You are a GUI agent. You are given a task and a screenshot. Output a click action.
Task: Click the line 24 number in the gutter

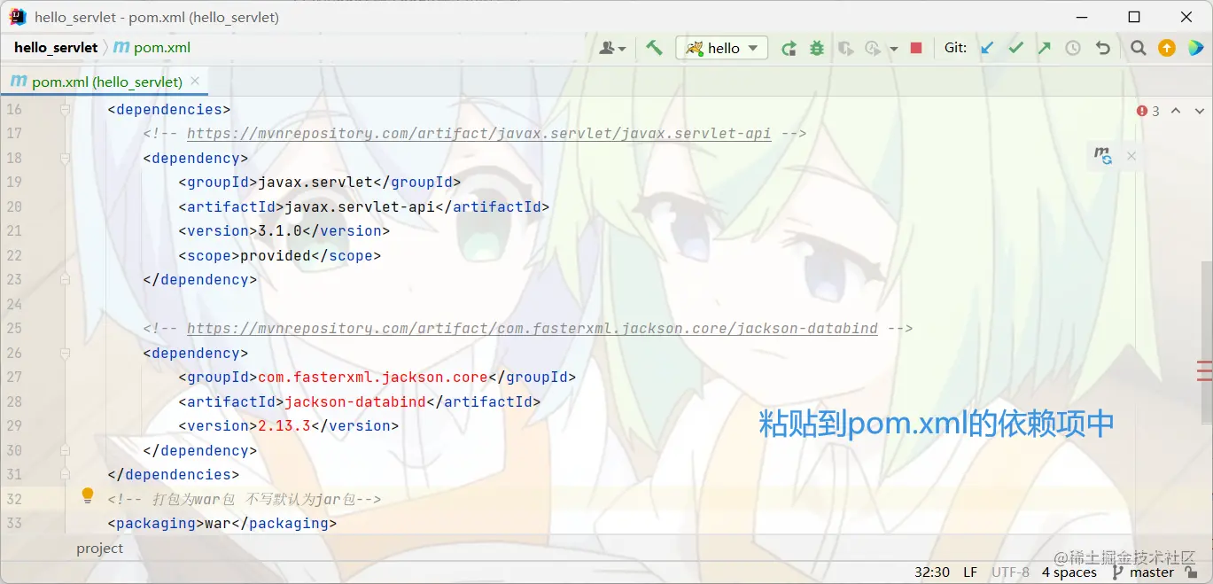[x=13, y=304]
